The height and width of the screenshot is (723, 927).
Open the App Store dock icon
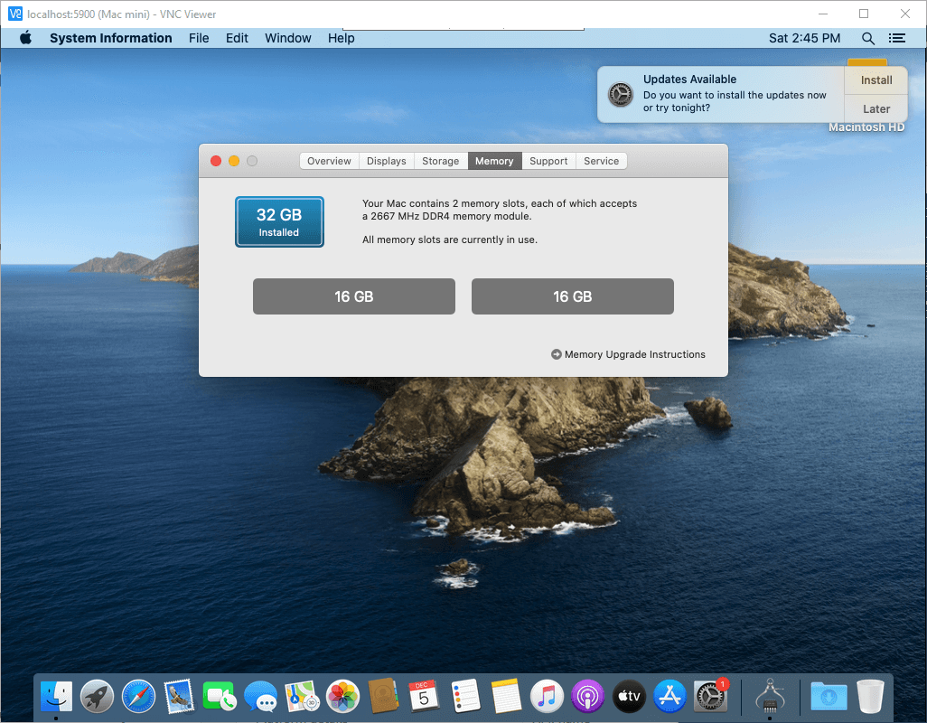[670, 696]
